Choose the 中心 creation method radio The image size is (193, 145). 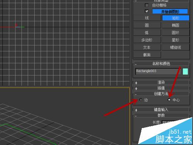[169, 100]
